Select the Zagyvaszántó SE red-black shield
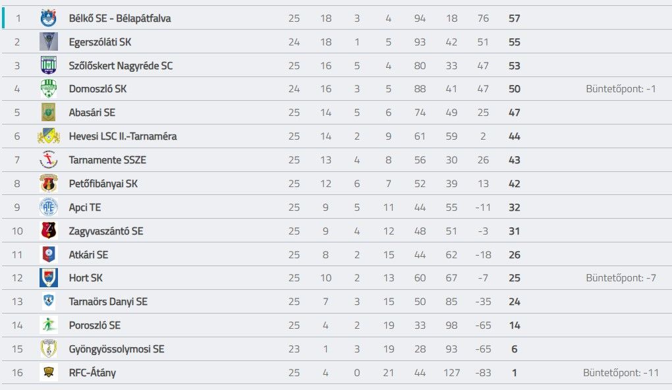Screen dimensions: 672x390 tap(49, 231)
